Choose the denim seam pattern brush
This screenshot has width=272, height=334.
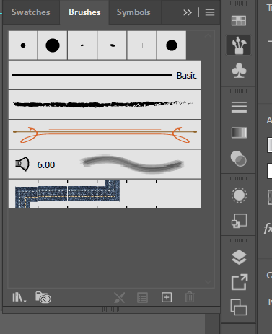[x=105, y=194]
